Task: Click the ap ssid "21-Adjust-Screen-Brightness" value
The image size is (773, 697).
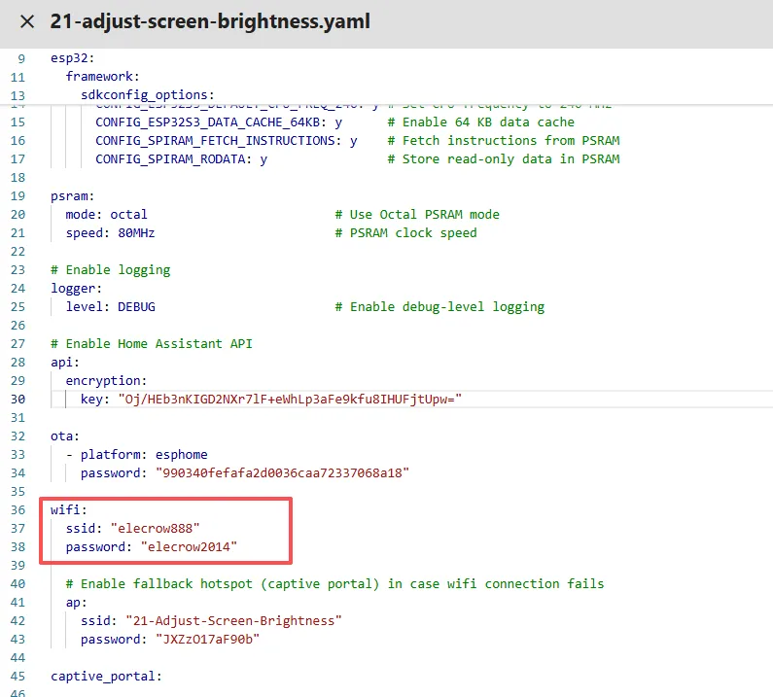Action: coord(233,621)
